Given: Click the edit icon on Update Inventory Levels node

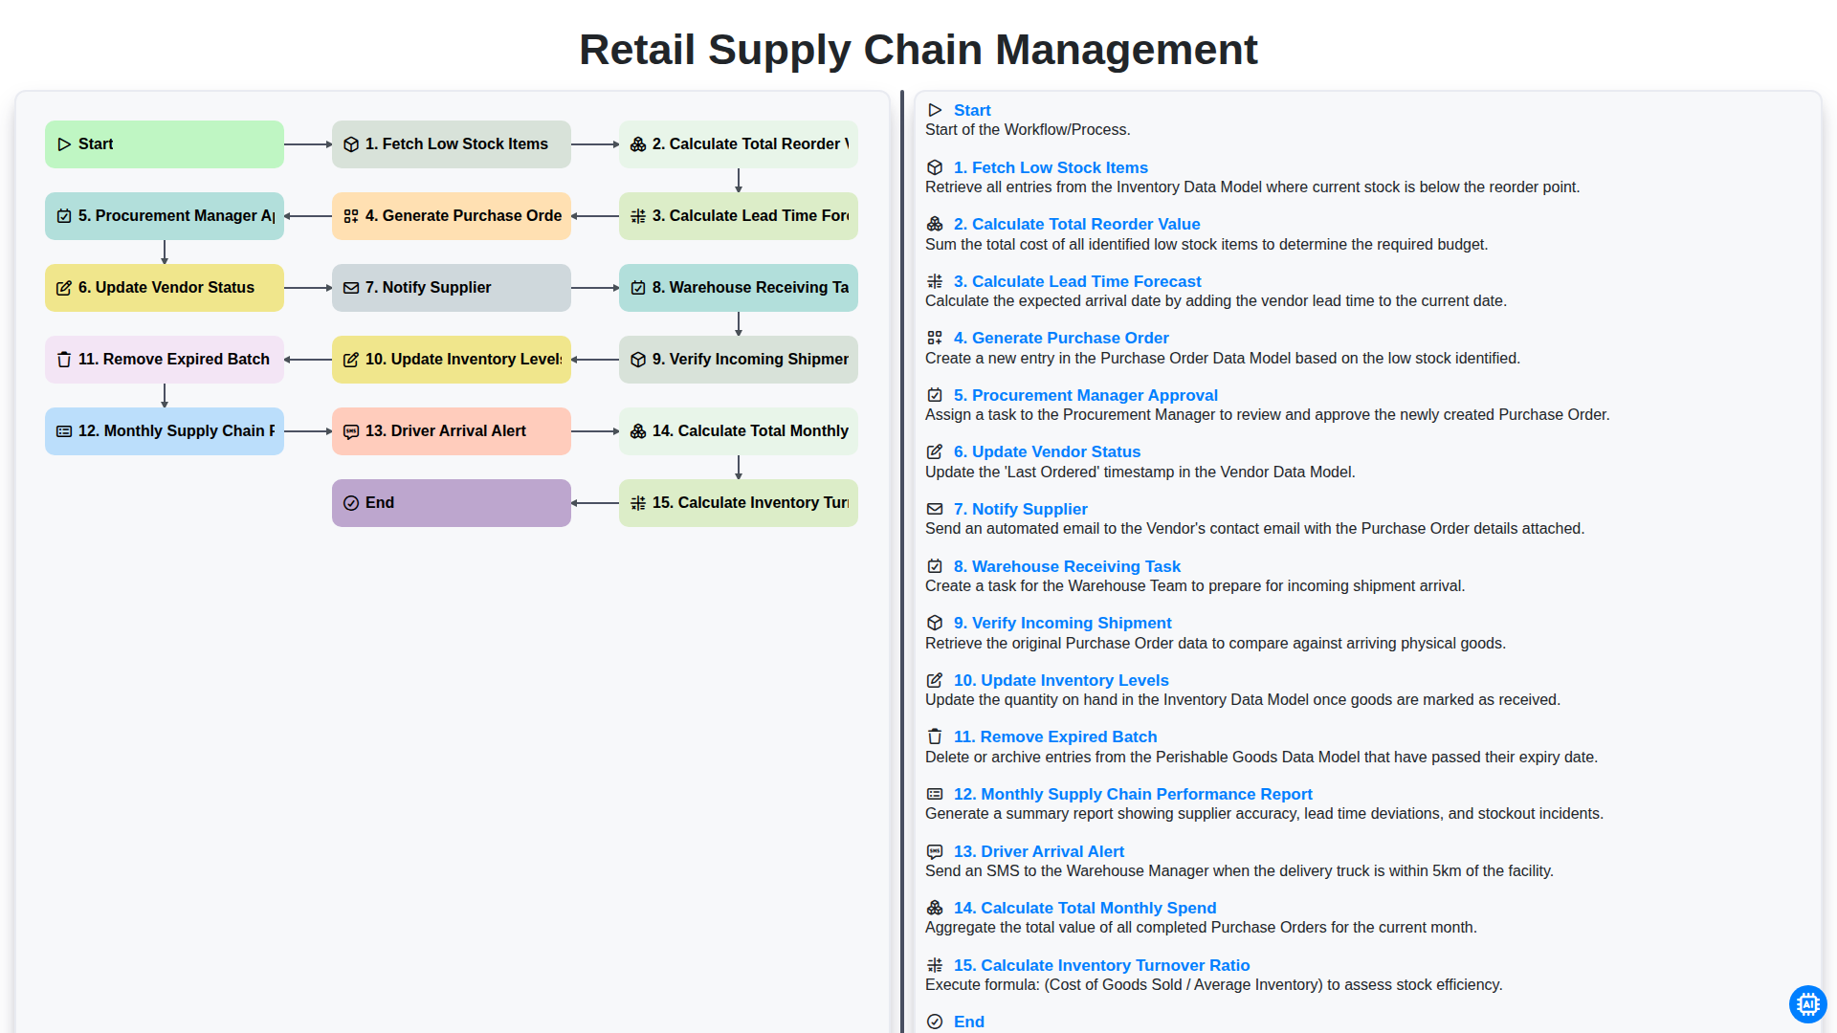Looking at the screenshot, I should (x=351, y=360).
